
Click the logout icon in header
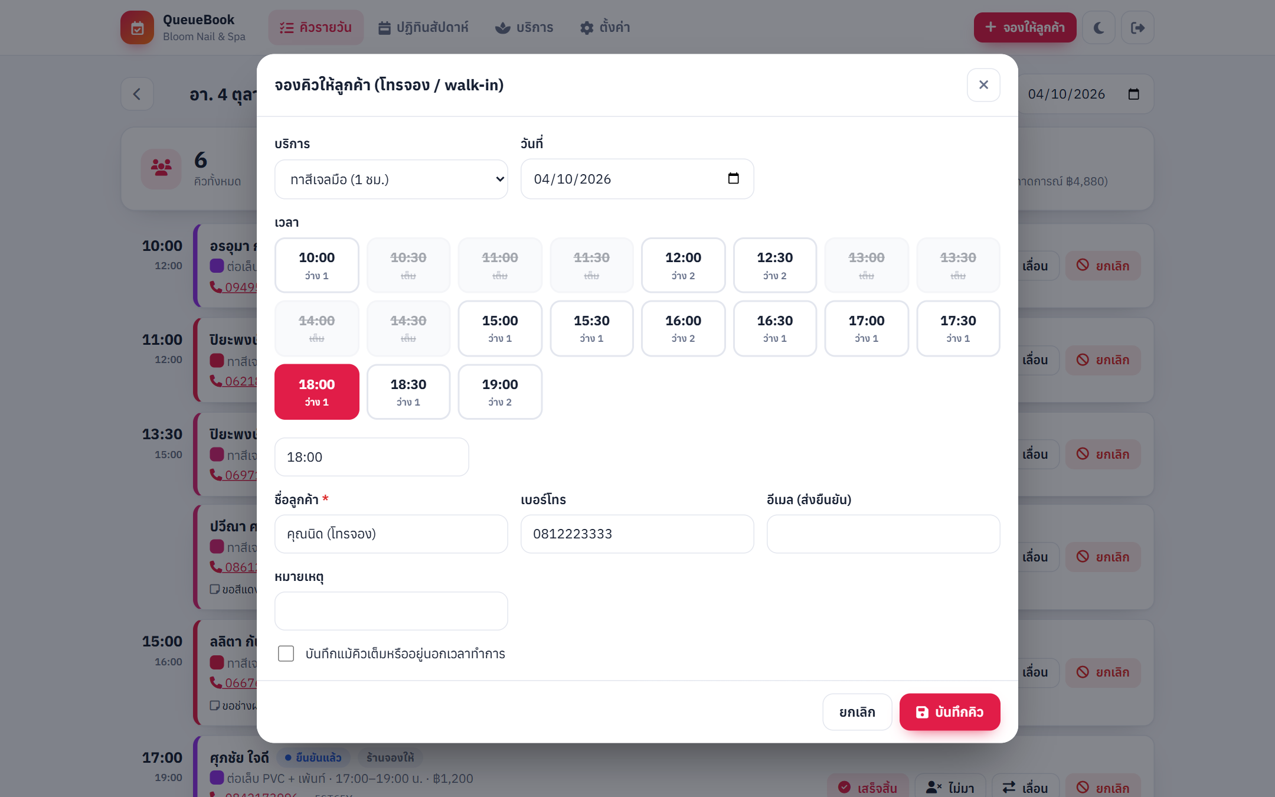[1137, 28]
